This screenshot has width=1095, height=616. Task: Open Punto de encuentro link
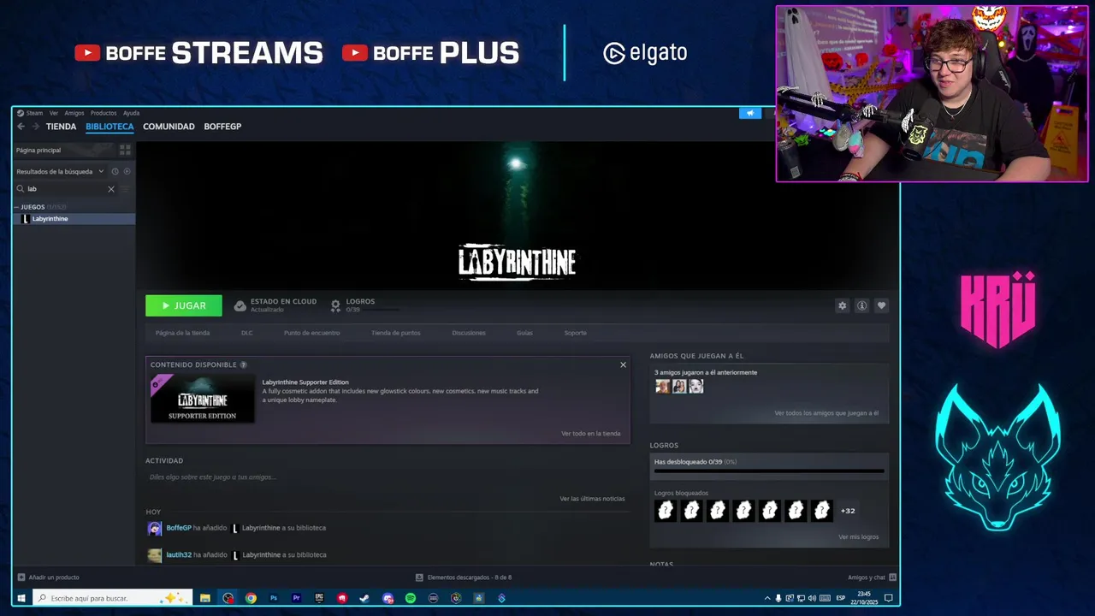pyautogui.click(x=311, y=333)
